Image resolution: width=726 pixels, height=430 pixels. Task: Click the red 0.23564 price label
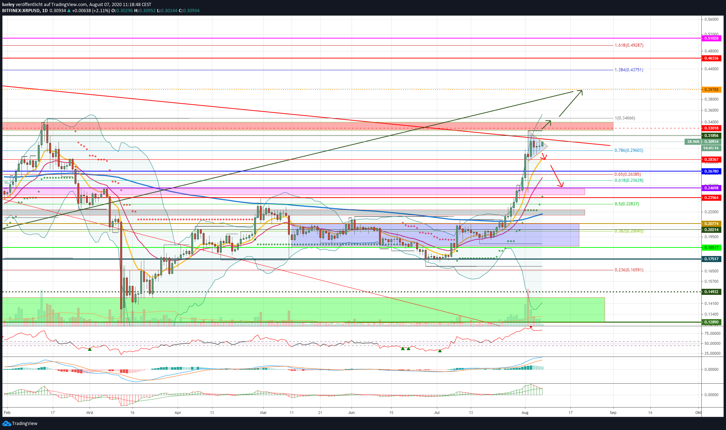pyautogui.click(x=711, y=198)
